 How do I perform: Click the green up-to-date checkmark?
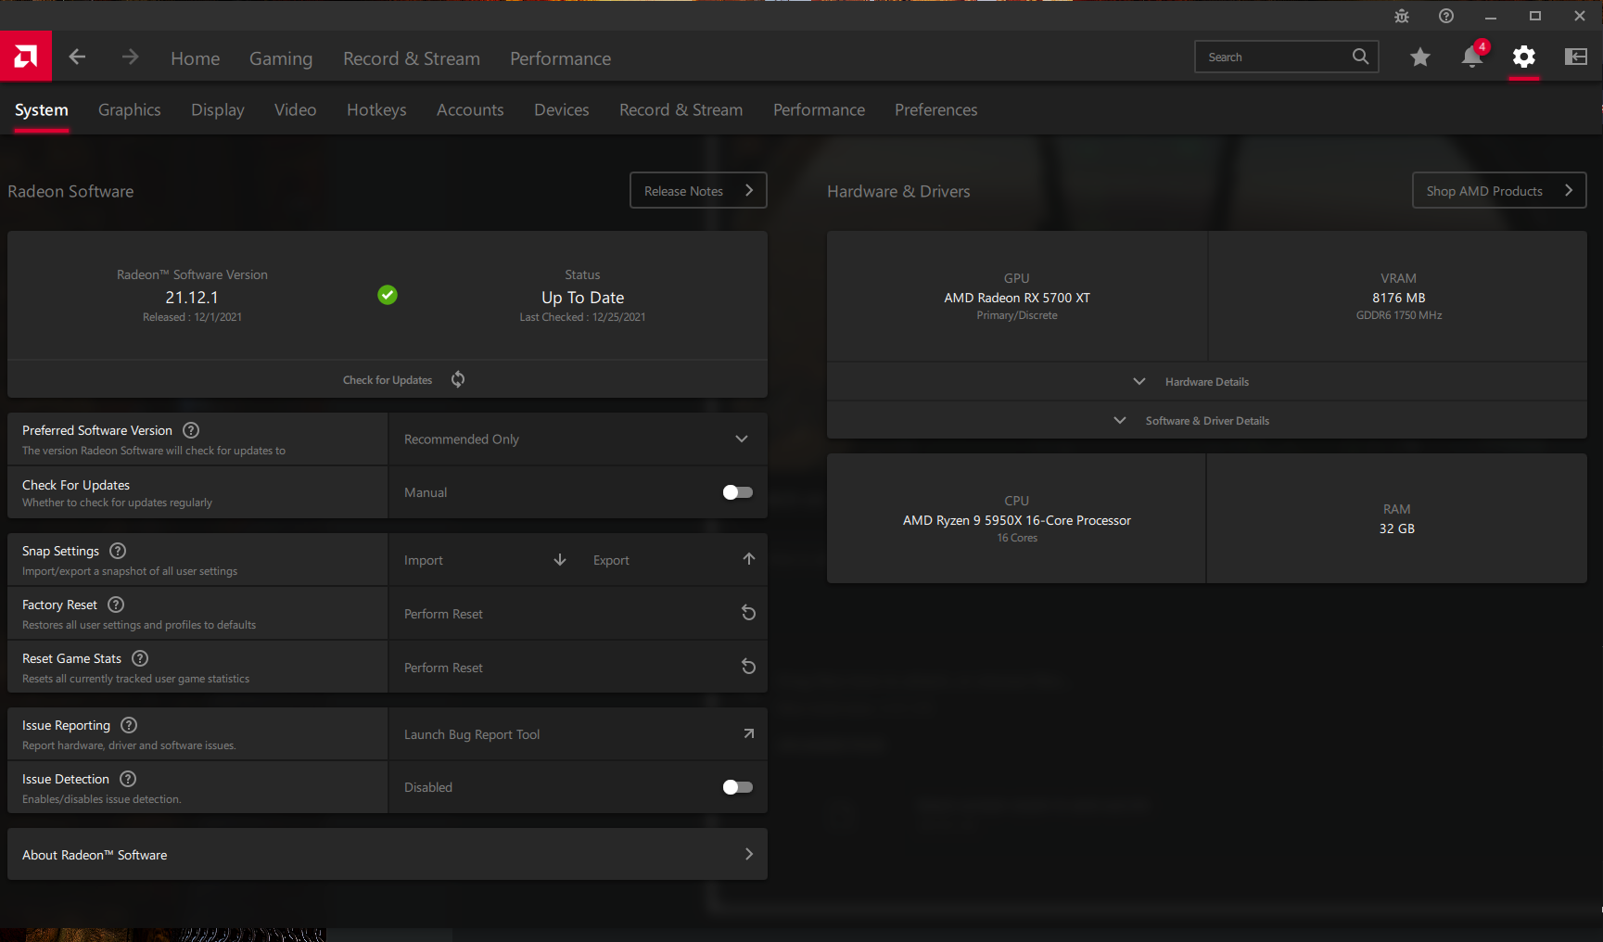click(388, 295)
